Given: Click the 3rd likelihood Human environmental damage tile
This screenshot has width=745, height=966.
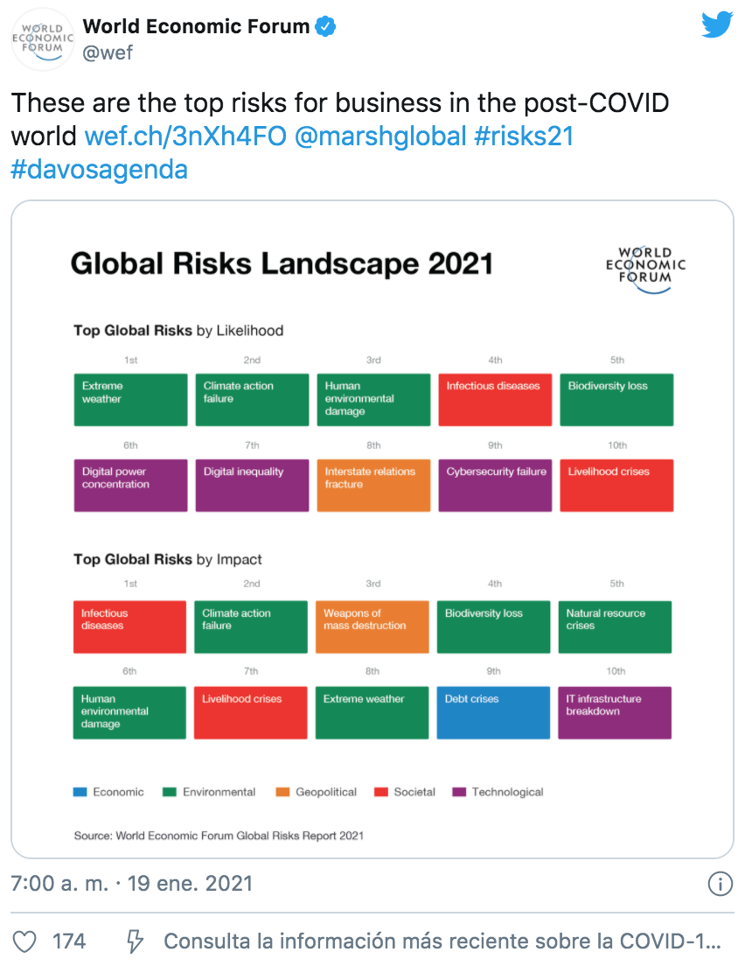Looking at the screenshot, I should (x=373, y=400).
